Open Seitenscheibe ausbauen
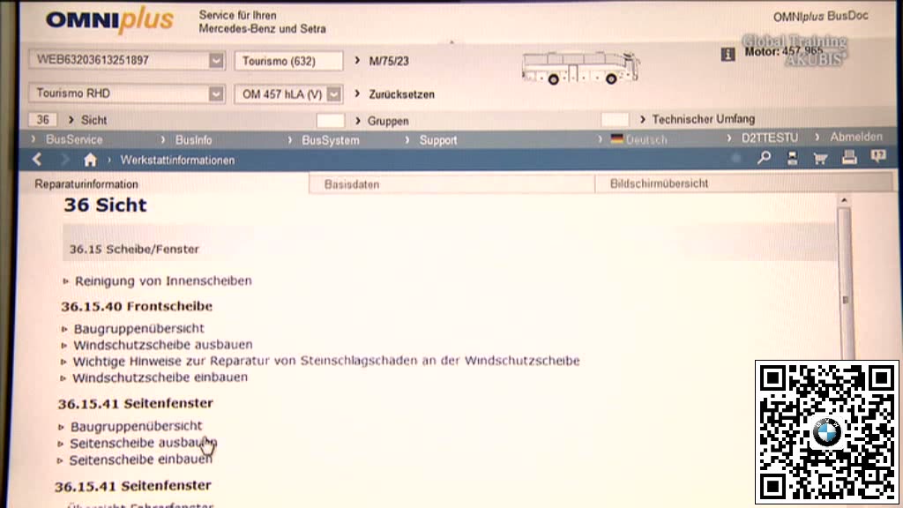Image resolution: width=903 pixels, height=508 pixels. click(x=144, y=444)
